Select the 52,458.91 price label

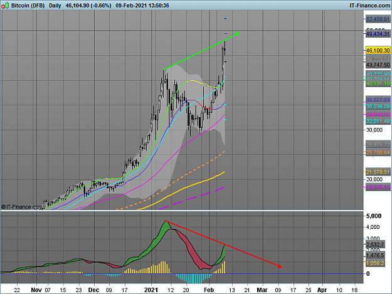click(378, 19)
